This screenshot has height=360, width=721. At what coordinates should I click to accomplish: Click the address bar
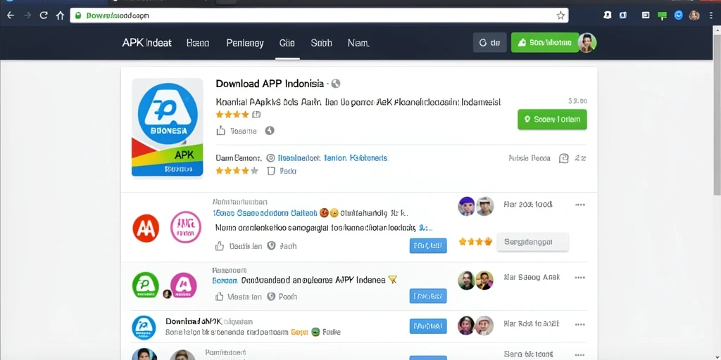tap(319, 15)
